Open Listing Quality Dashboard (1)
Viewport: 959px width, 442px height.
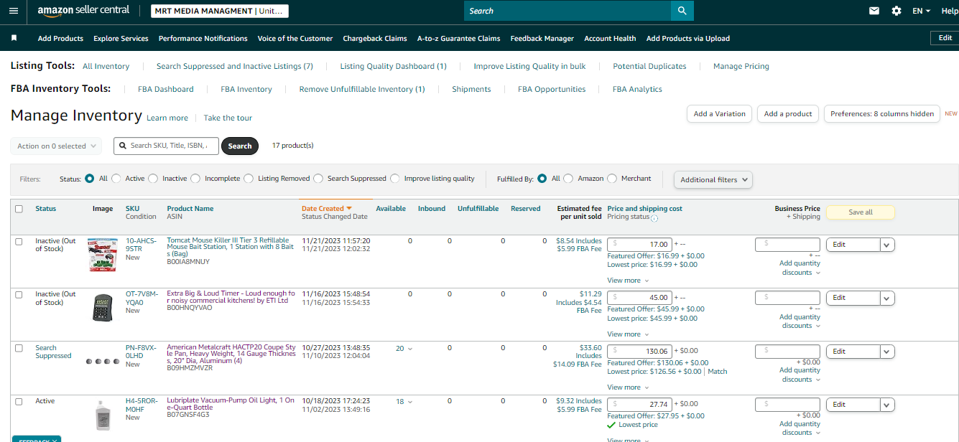[x=394, y=66]
